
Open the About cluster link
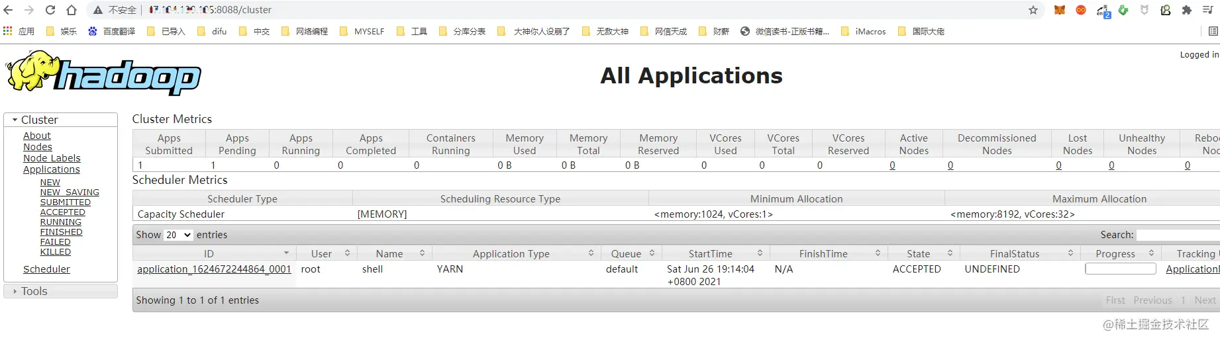click(x=37, y=136)
